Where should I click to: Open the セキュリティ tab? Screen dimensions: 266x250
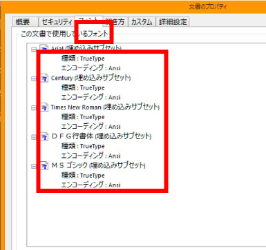click(x=57, y=22)
